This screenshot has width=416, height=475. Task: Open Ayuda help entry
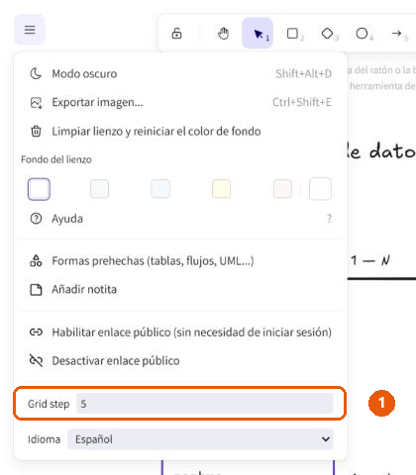pos(180,219)
